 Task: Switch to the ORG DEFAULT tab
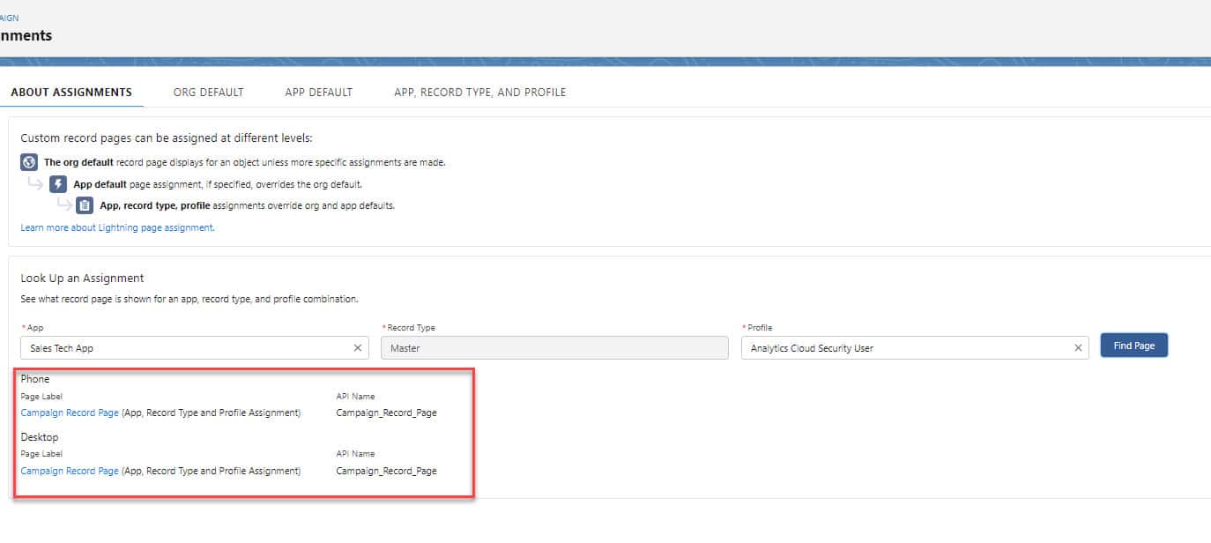(x=209, y=92)
